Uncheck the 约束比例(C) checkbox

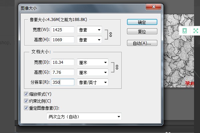pyautogui.click(x=26, y=101)
